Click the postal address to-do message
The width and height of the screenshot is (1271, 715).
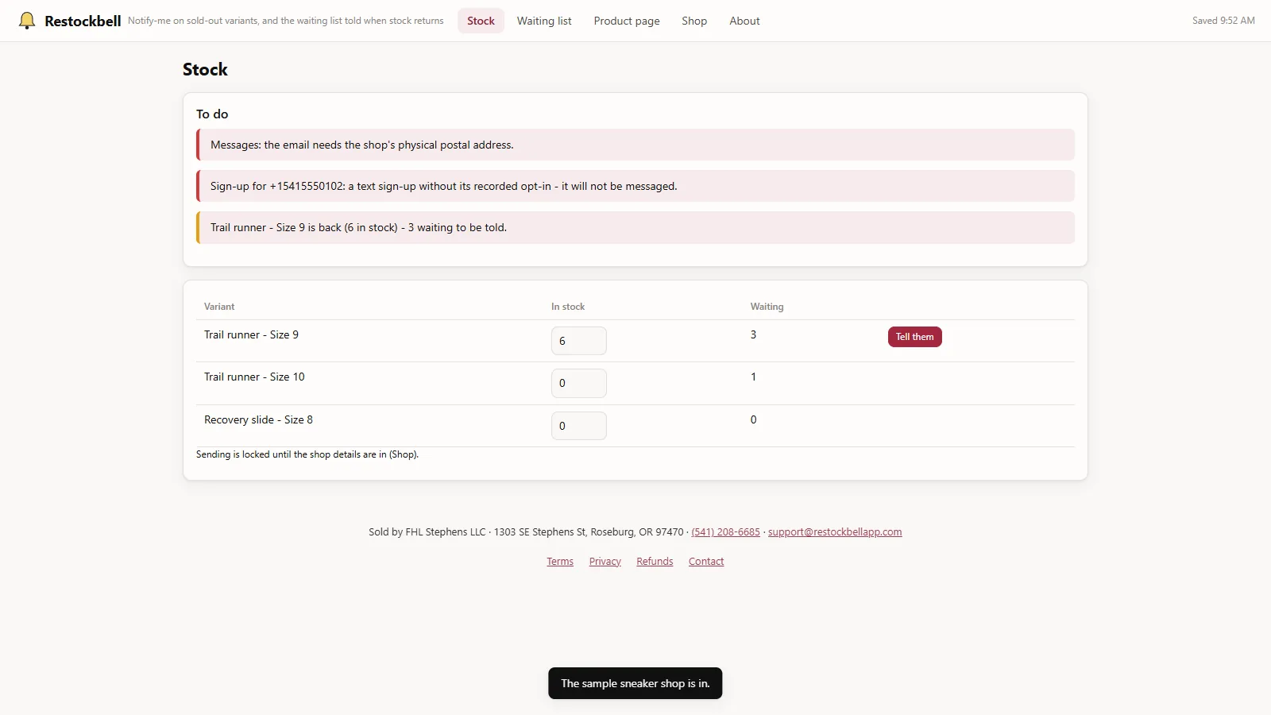click(635, 145)
